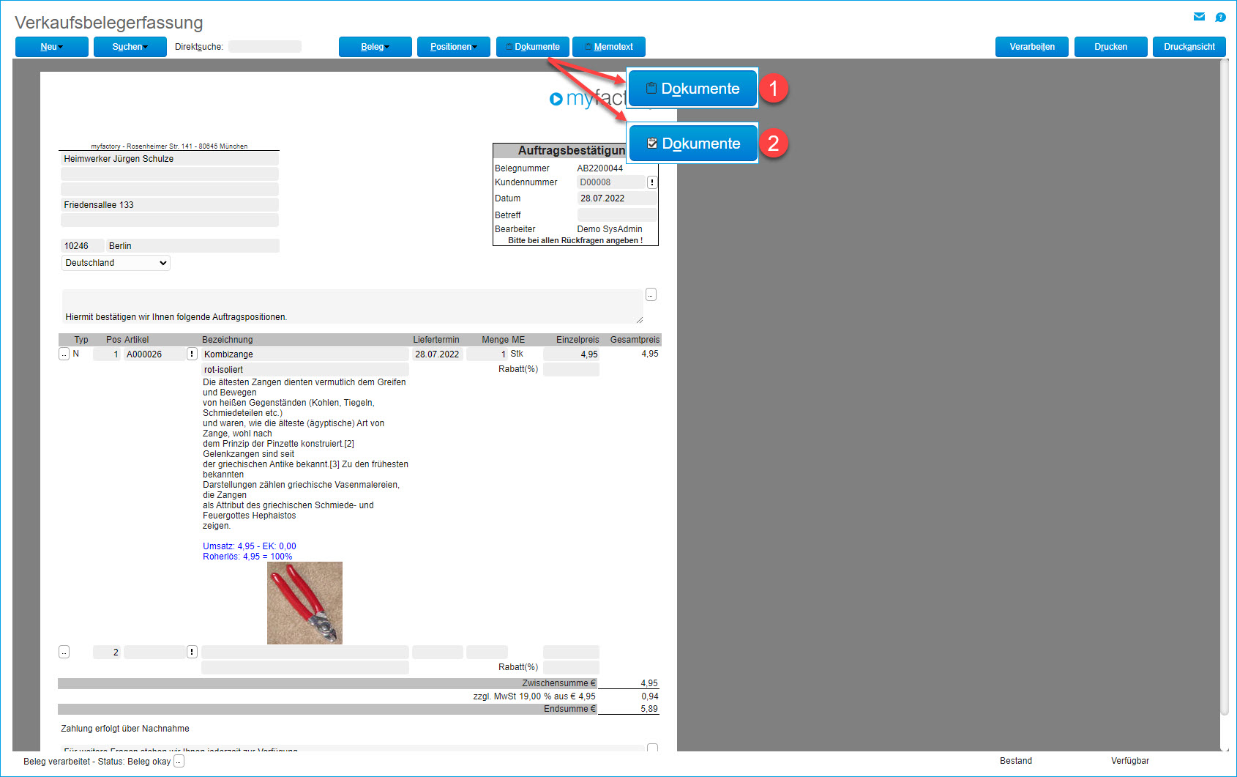
Task: Click the 'Verfügbar' label in the status bar
Action: click(1130, 761)
